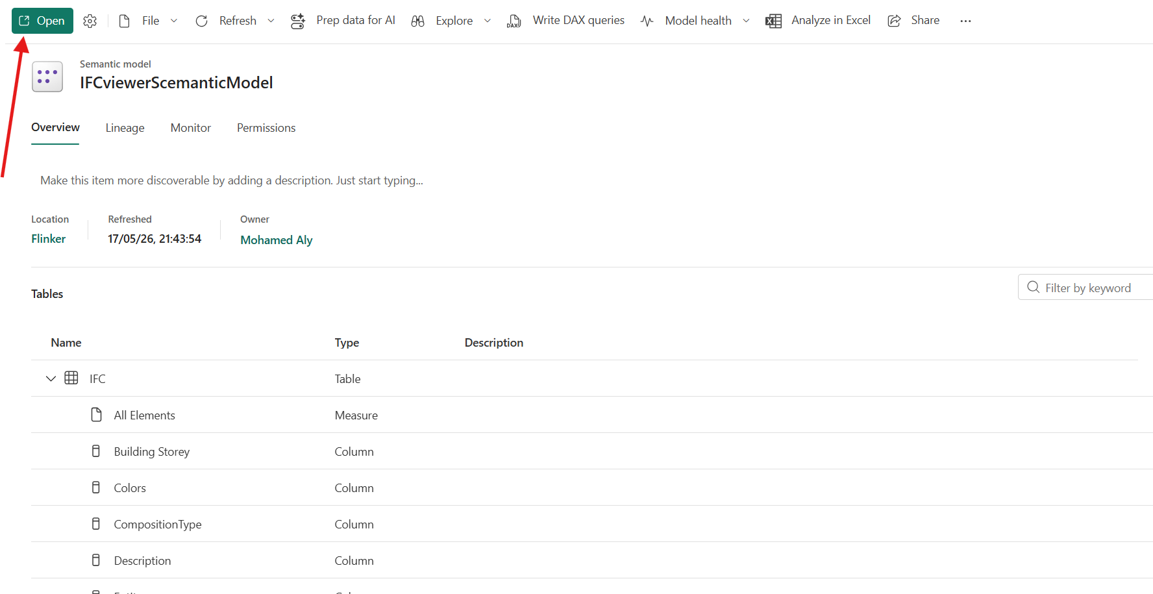Click the IFCviewerScemanticModel title
Image resolution: width=1153 pixels, height=594 pixels.
tap(176, 82)
